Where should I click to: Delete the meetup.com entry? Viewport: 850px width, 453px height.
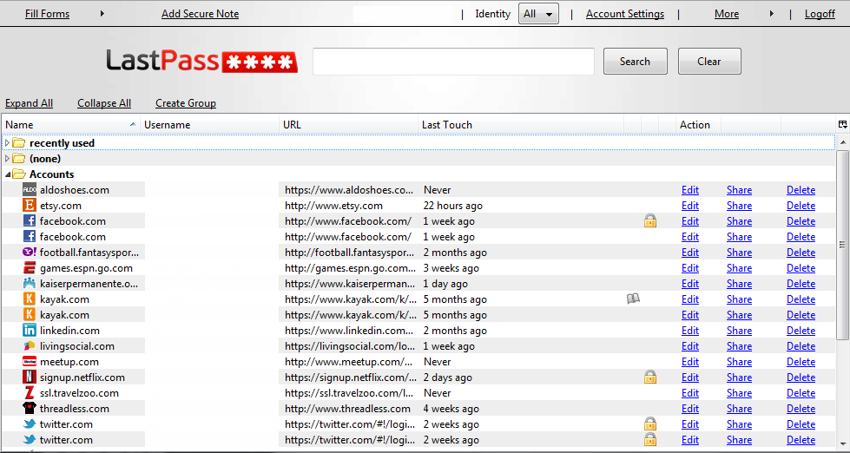point(801,361)
